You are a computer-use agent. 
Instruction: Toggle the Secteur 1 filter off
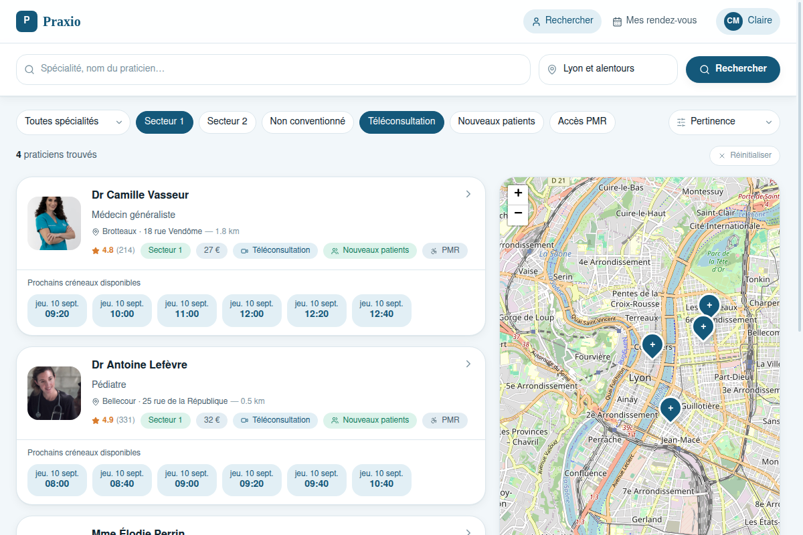coord(164,122)
